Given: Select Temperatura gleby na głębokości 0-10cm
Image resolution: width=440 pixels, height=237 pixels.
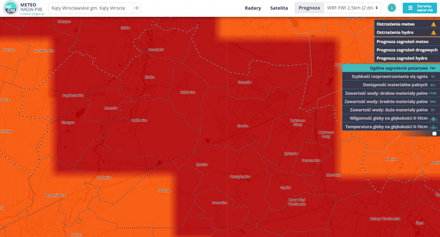Looking at the screenshot, I should (x=391, y=127).
